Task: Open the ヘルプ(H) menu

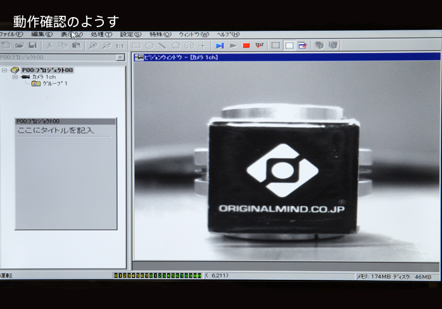Action: (x=228, y=34)
